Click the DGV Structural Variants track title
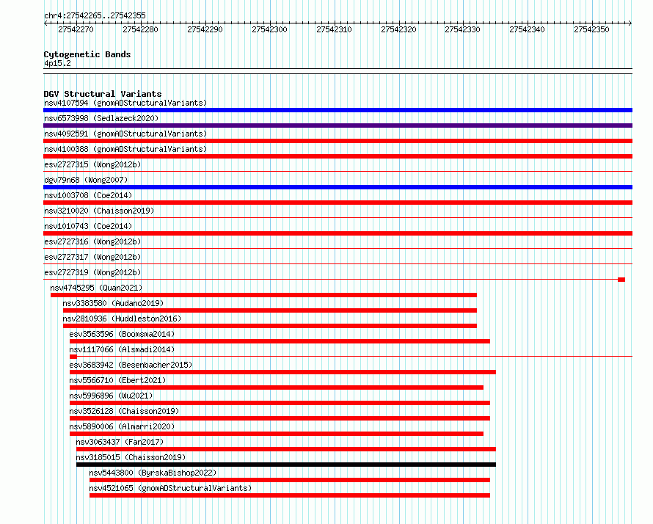This screenshot has width=653, height=524. click(103, 94)
